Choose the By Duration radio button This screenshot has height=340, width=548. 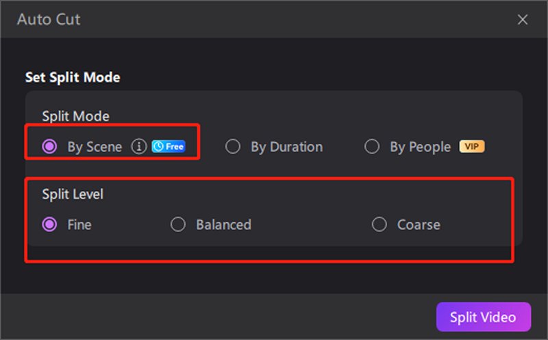(233, 146)
